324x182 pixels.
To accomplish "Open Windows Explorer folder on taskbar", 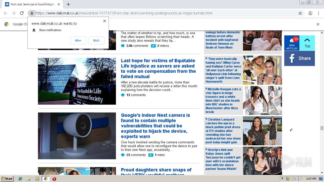I will click(29, 179).
